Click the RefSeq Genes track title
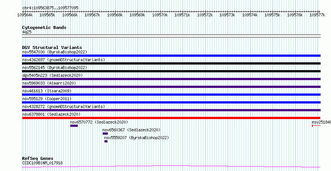This screenshot has height=171, width=331. coord(38,158)
